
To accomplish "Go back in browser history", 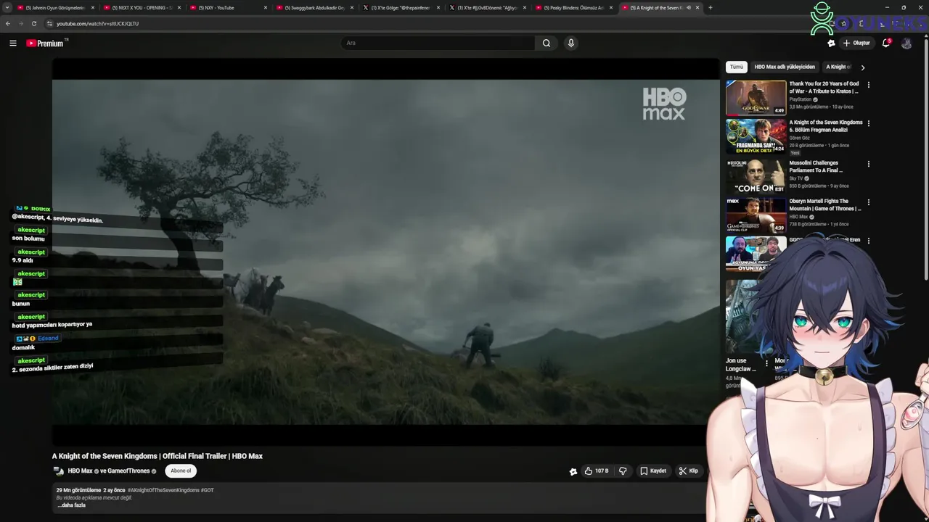I will tap(8, 23).
